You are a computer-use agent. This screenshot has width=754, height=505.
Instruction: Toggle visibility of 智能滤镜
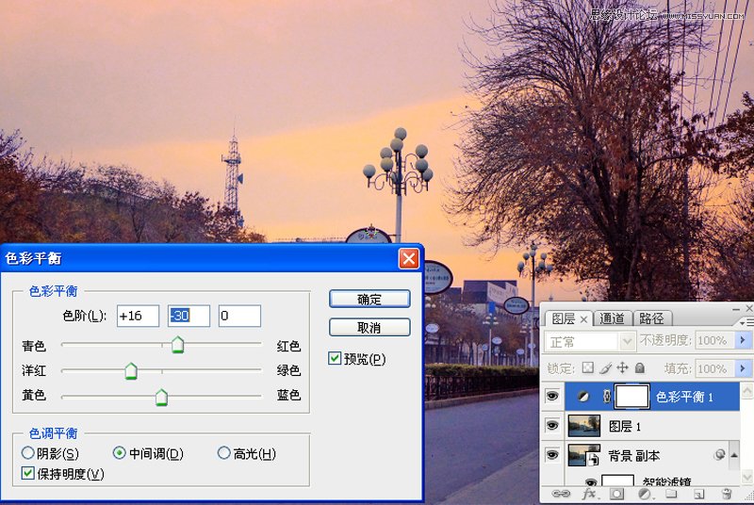point(591,481)
